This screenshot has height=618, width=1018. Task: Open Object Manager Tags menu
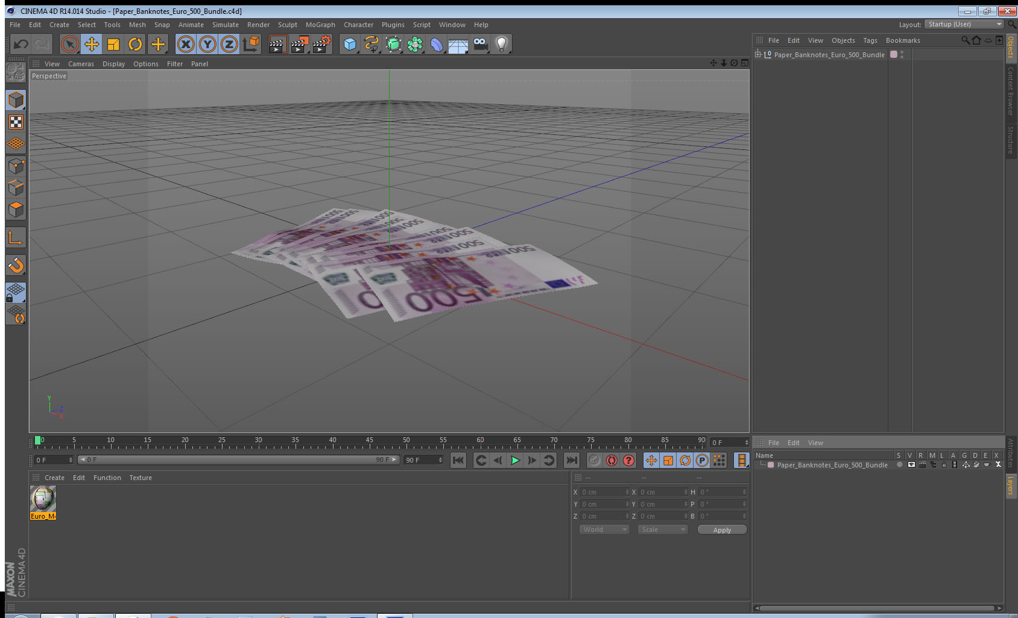[x=870, y=40]
